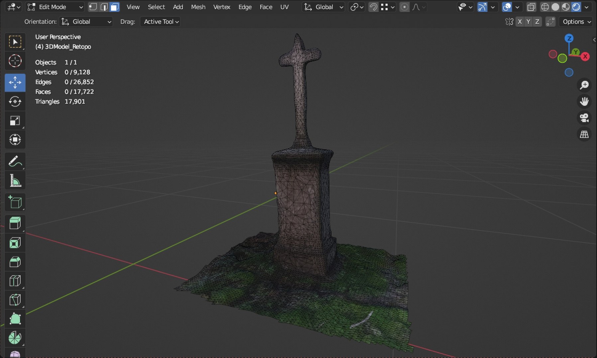Open tool settings Orientation Global dropdown

pyautogui.click(x=86, y=22)
